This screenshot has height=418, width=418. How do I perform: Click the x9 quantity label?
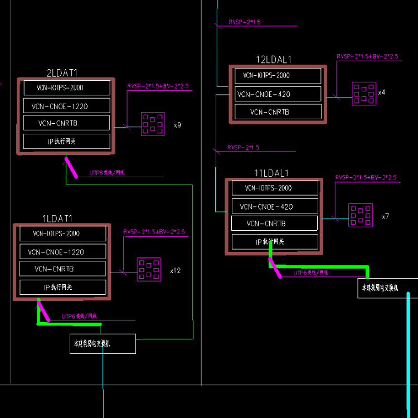click(x=178, y=125)
